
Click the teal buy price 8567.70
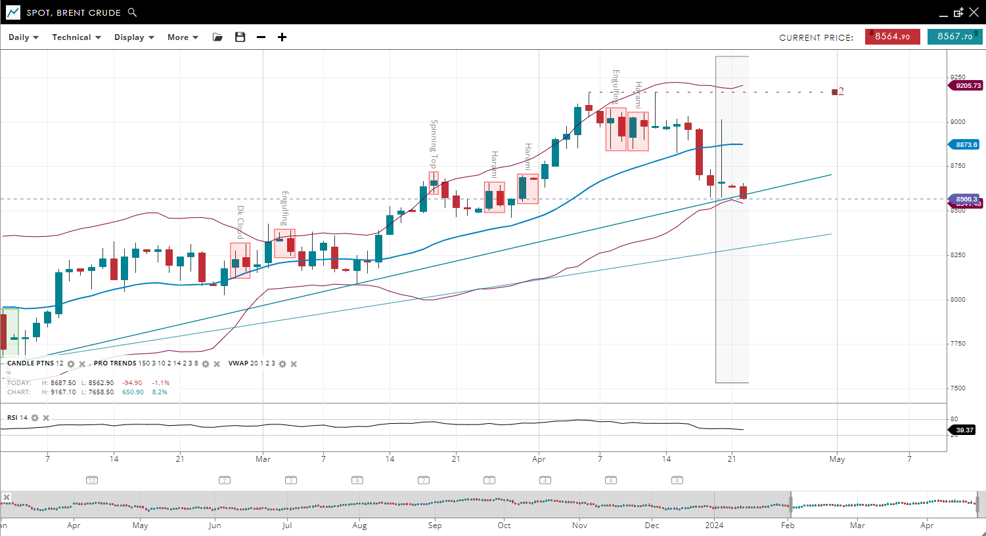click(954, 37)
